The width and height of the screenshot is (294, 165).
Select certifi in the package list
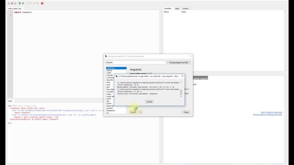[109, 73]
